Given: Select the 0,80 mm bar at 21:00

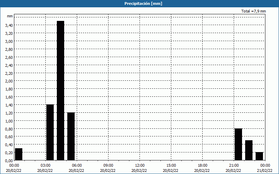Looking at the screenshot, I should 239,144.
